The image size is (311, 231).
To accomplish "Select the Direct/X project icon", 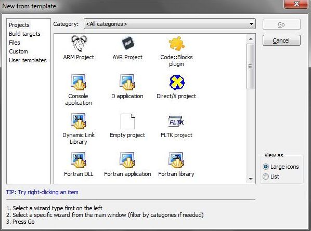I will tap(177, 82).
